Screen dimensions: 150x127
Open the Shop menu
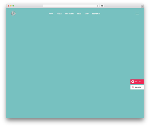87,14
